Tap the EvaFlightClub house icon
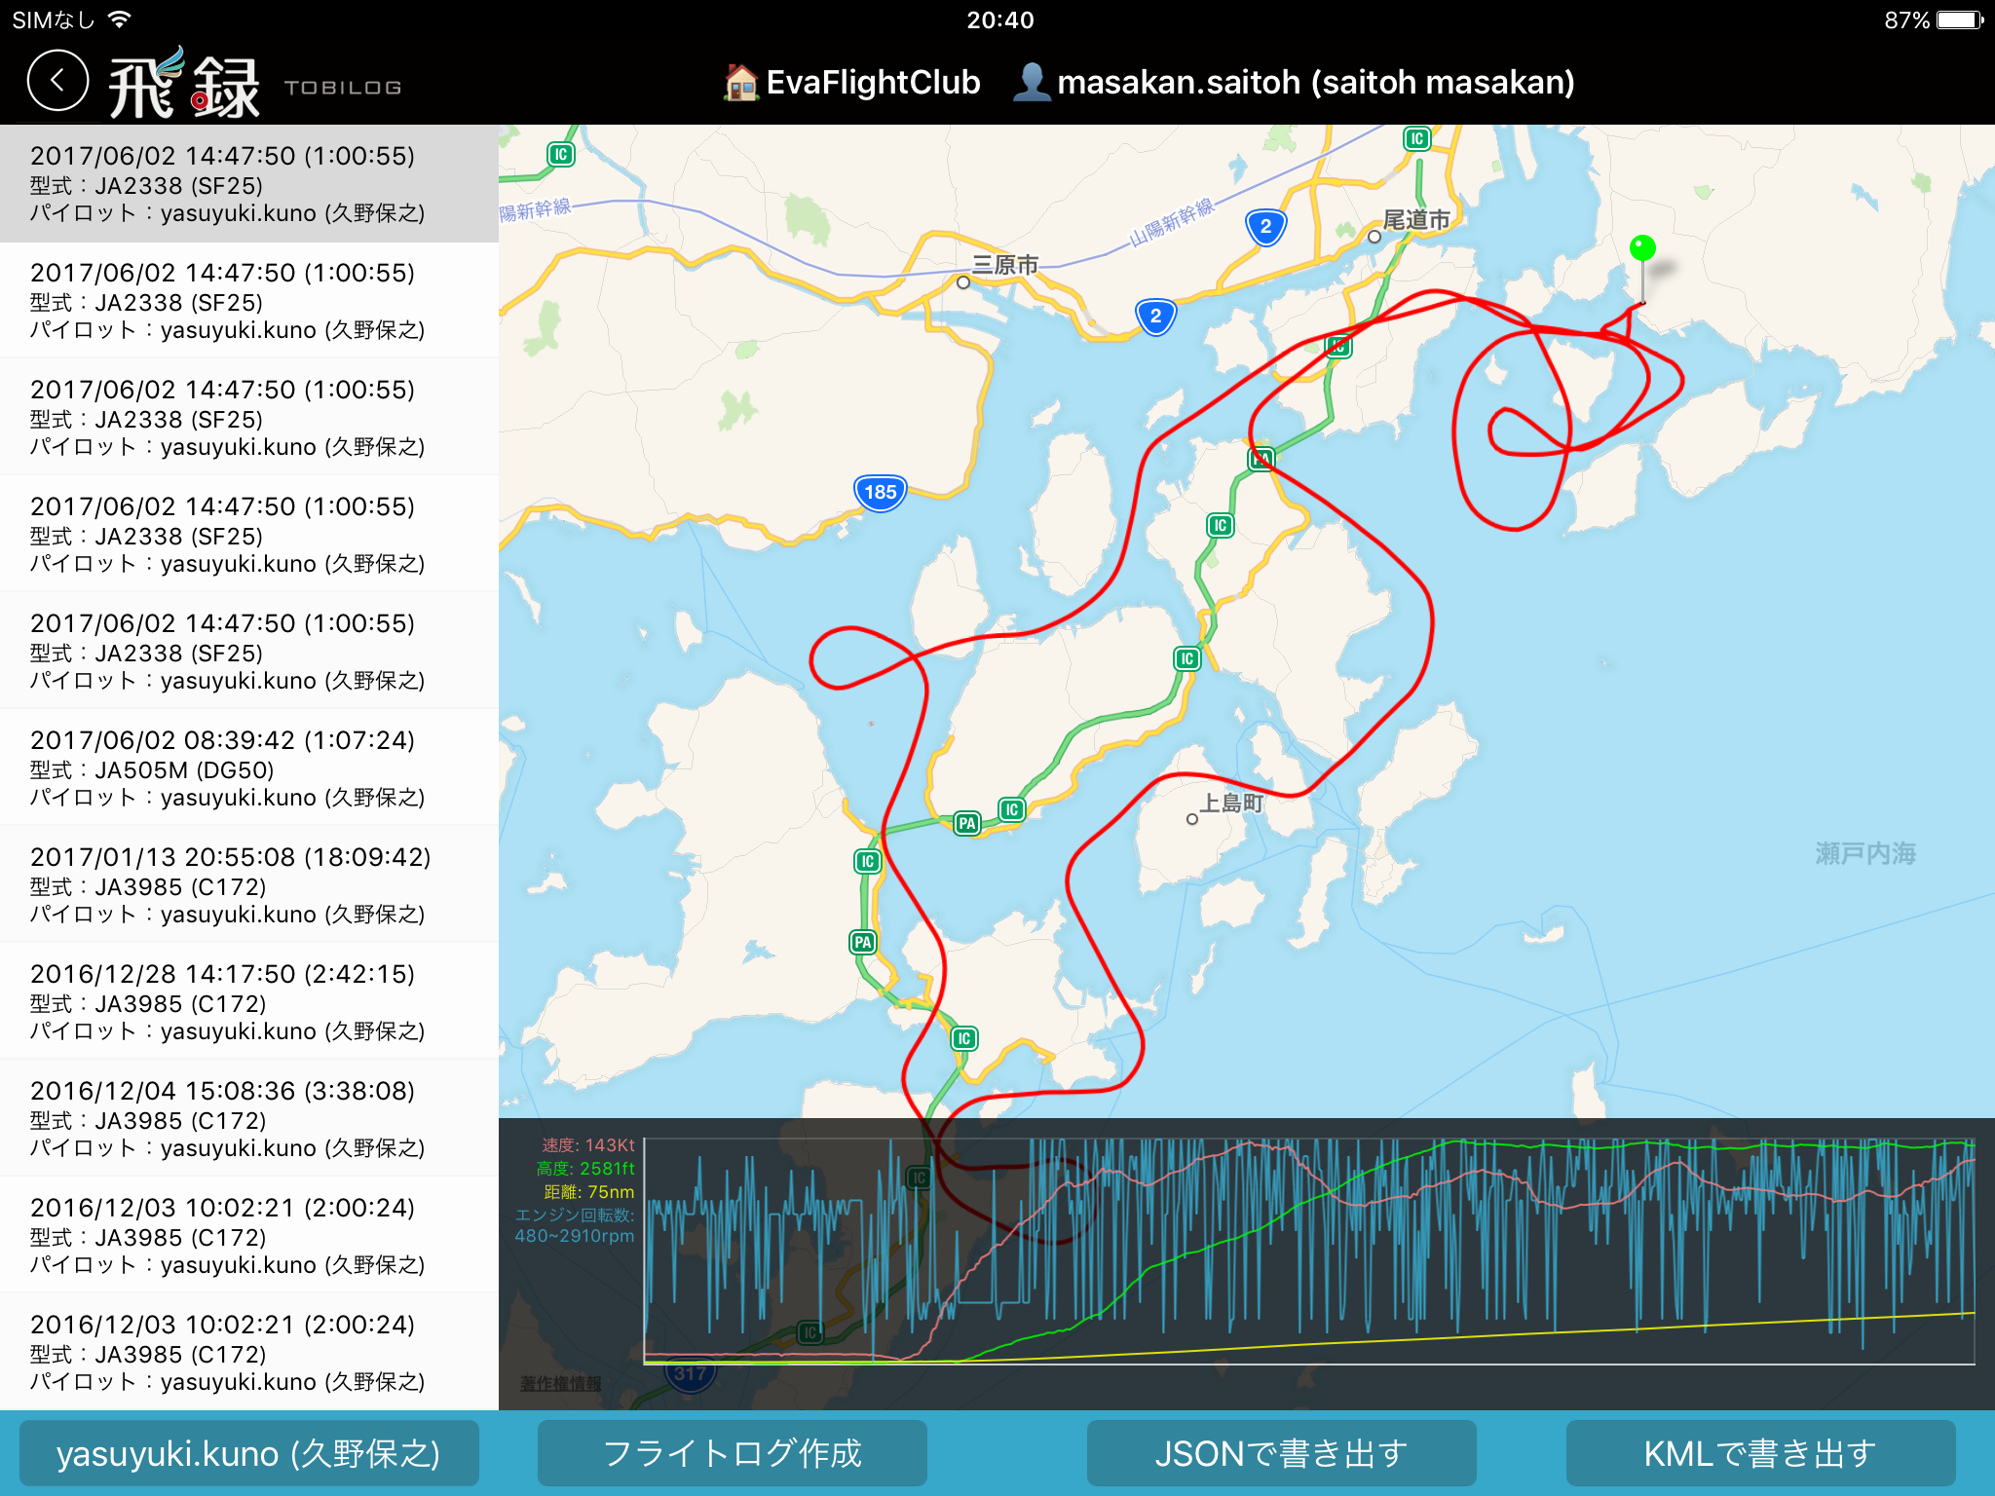This screenshot has width=1995, height=1496. [741, 83]
